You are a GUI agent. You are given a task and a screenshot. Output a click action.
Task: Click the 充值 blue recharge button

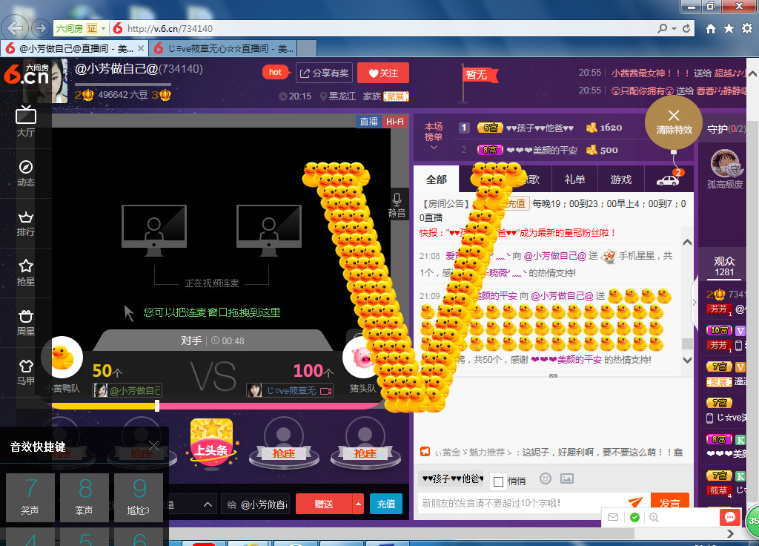click(386, 504)
